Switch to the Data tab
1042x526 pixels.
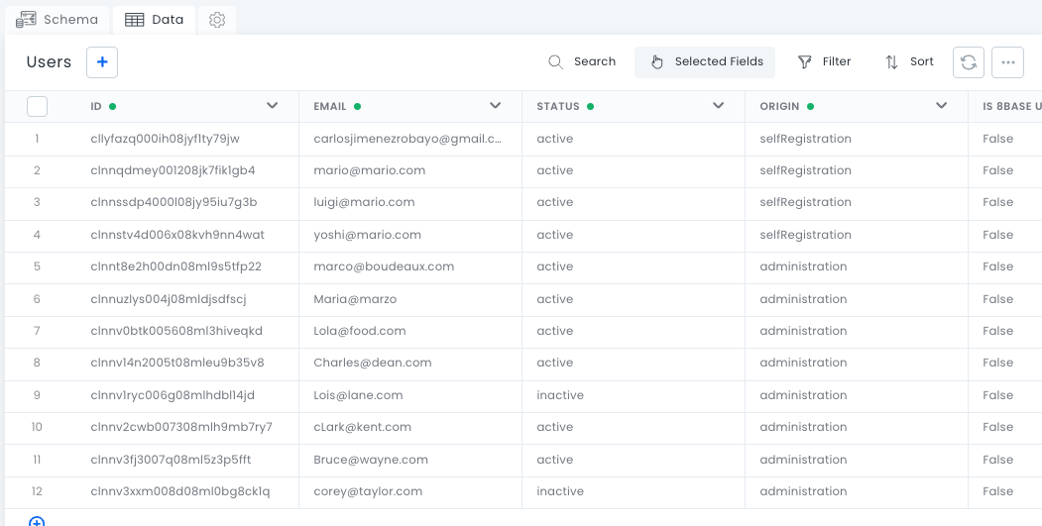coord(155,20)
